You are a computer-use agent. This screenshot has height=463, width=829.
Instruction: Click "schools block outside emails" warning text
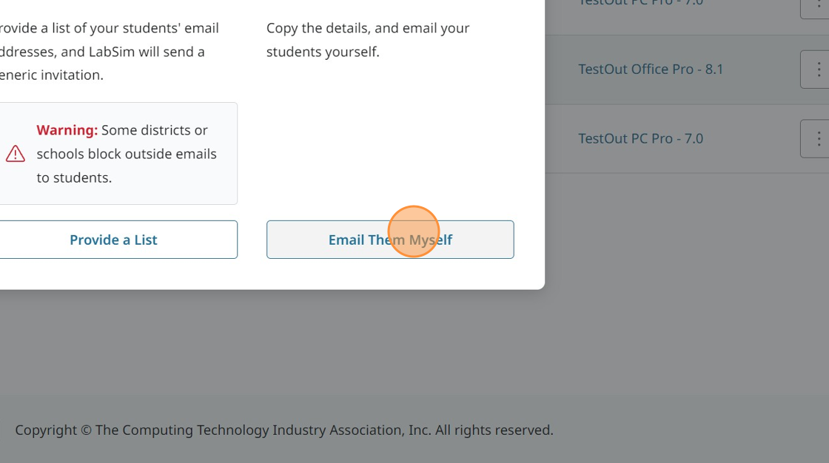[x=127, y=154]
